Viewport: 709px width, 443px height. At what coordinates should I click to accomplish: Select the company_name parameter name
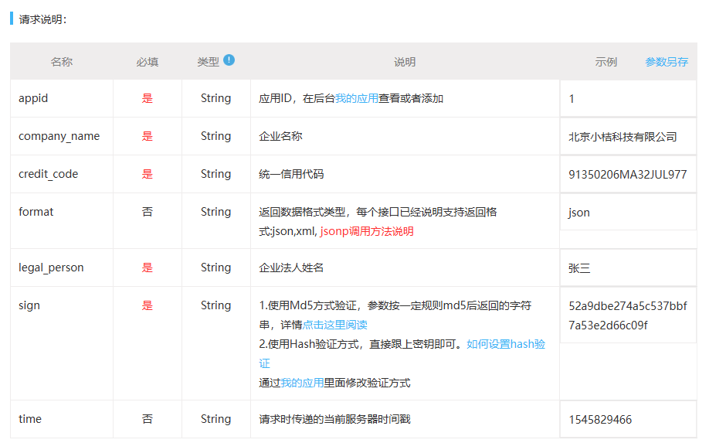click(x=59, y=136)
